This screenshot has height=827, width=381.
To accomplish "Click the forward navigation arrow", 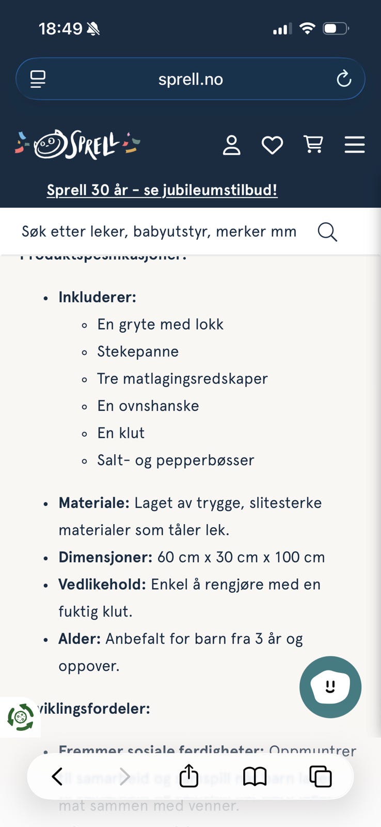I will (x=124, y=776).
